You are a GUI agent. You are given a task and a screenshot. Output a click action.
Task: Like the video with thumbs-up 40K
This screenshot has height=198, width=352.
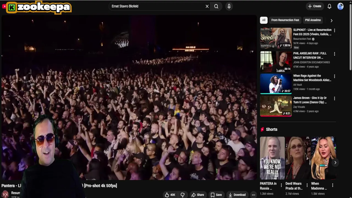(x=170, y=195)
